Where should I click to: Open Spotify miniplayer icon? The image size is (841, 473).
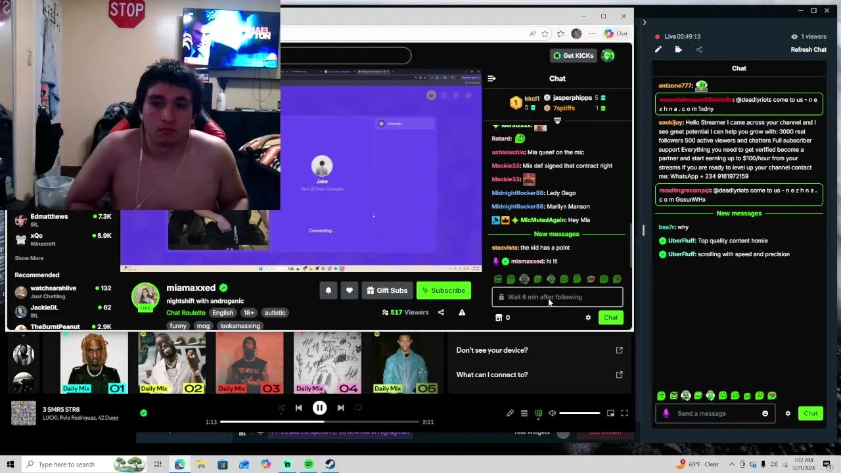tap(610, 413)
